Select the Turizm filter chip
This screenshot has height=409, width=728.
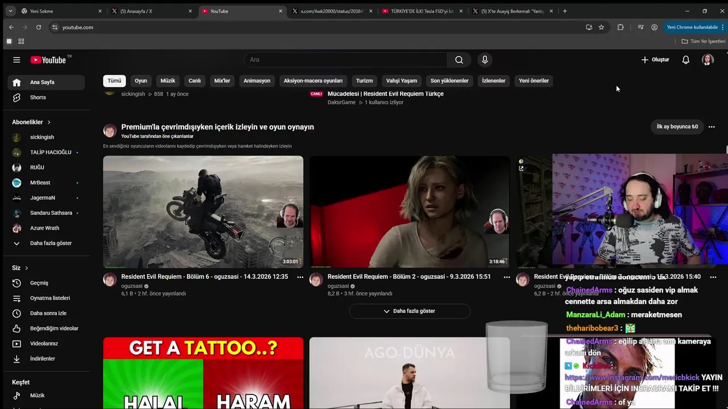click(365, 81)
